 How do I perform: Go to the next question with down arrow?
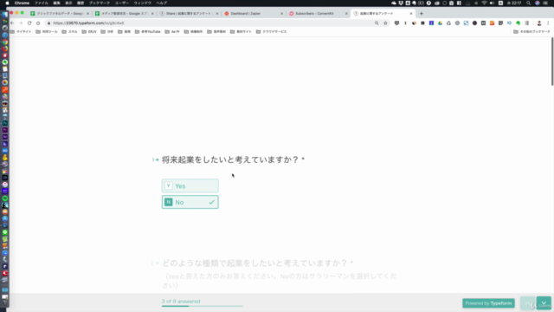pyautogui.click(x=544, y=303)
